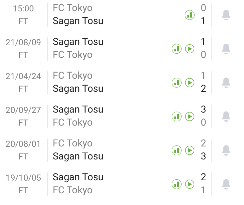Open FC Tokyo team in 15:00 match

(x=73, y=8)
